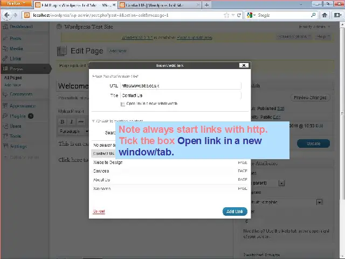The width and height of the screenshot is (345, 259).
Task: Click the strikethrough editor button
Action: [81, 121]
